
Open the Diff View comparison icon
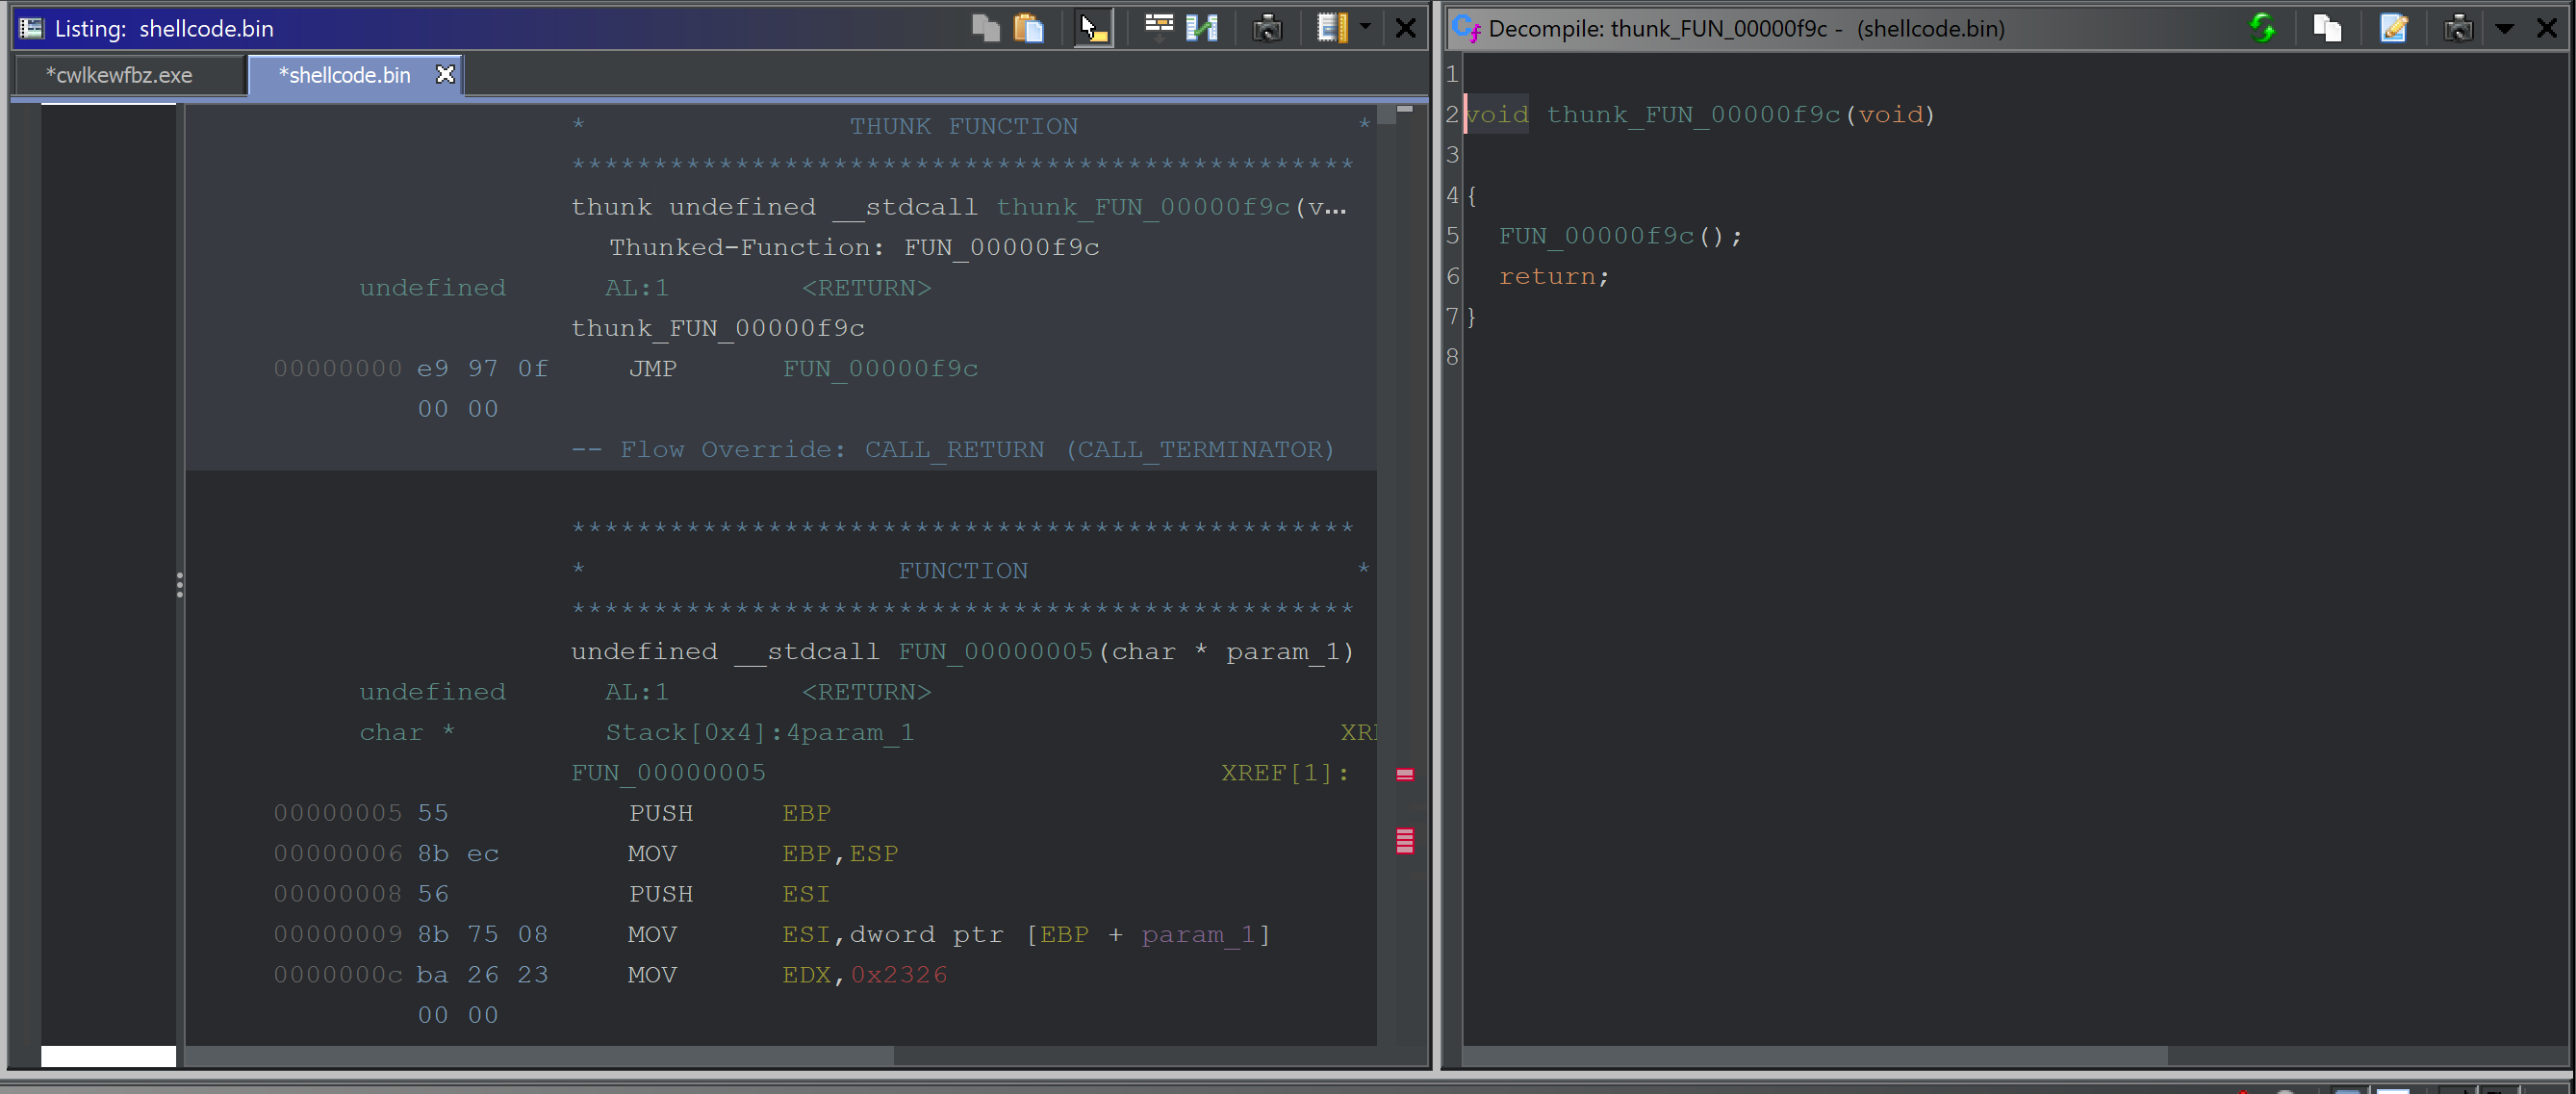point(1201,28)
